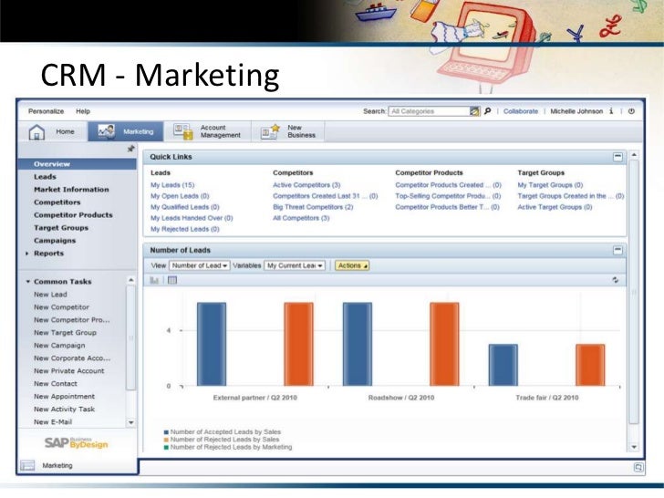Click the All Categories search field
Image resolution: width=664 pixels, height=498 pixels.
[x=429, y=111]
